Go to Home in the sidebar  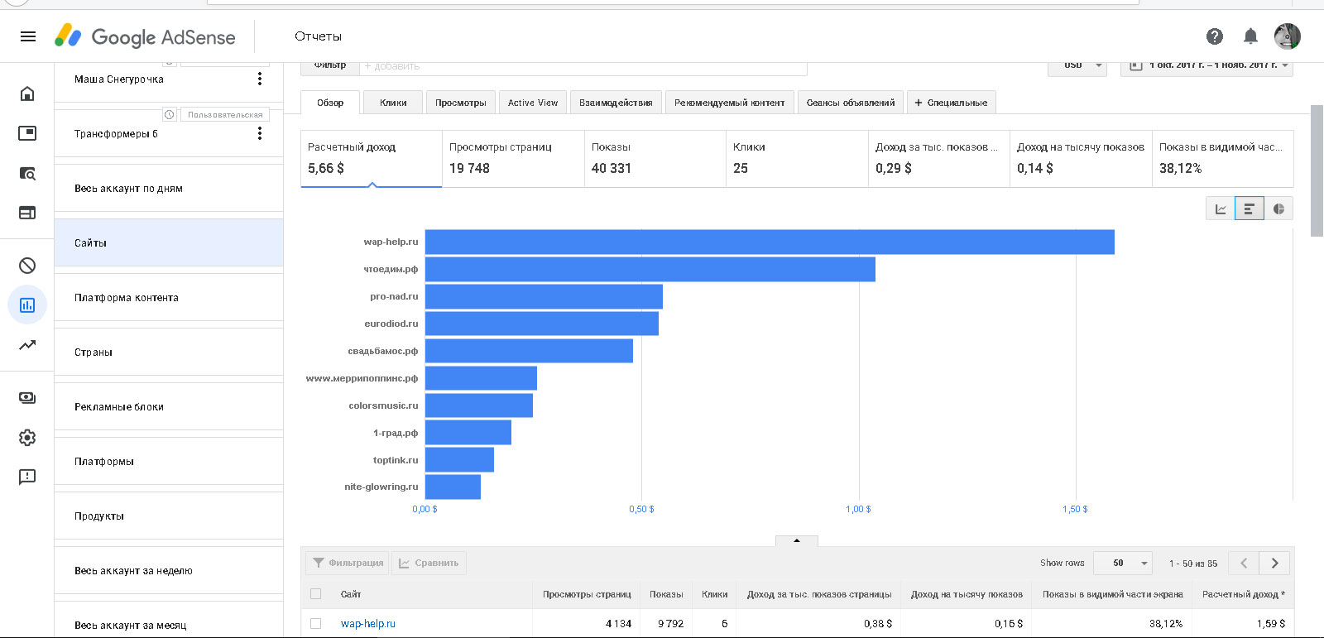tap(27, 94)
